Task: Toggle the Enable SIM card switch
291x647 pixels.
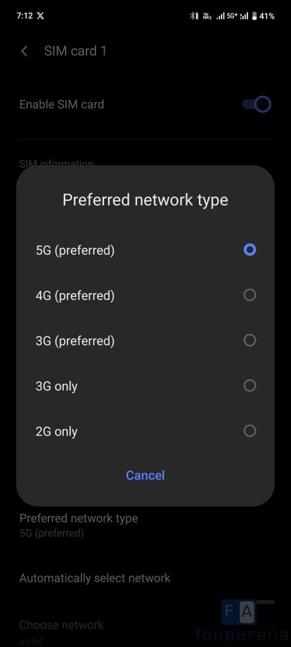Action: coord(256,104)
